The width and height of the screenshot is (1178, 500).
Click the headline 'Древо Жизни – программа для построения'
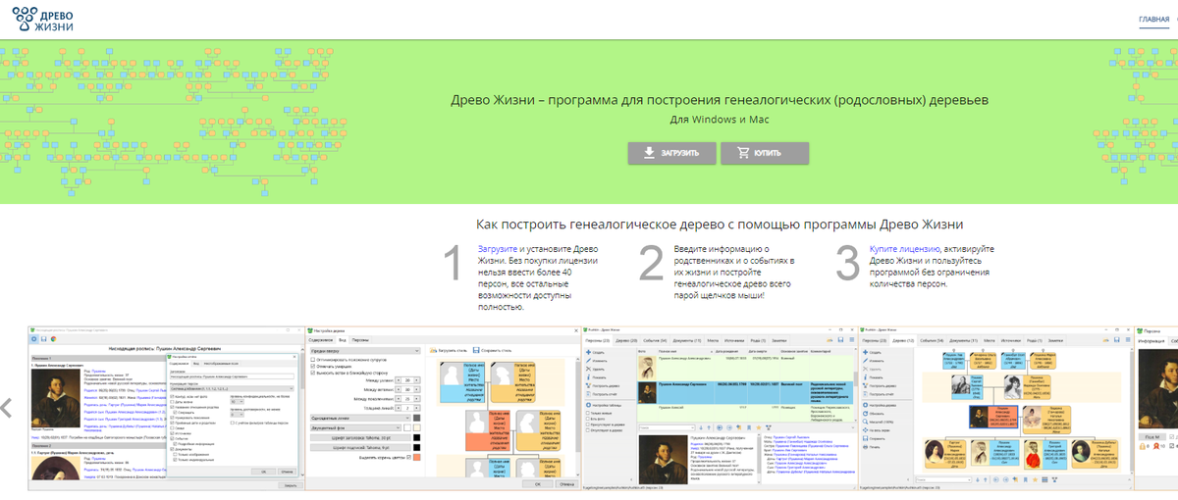click(720, 100)
